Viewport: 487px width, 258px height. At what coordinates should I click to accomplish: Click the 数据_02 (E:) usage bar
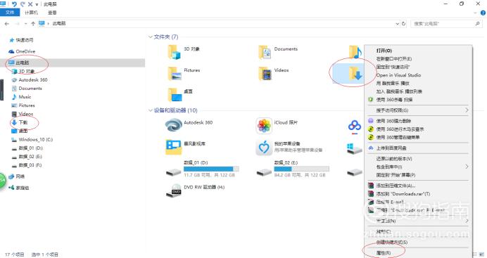pos(302,169)
